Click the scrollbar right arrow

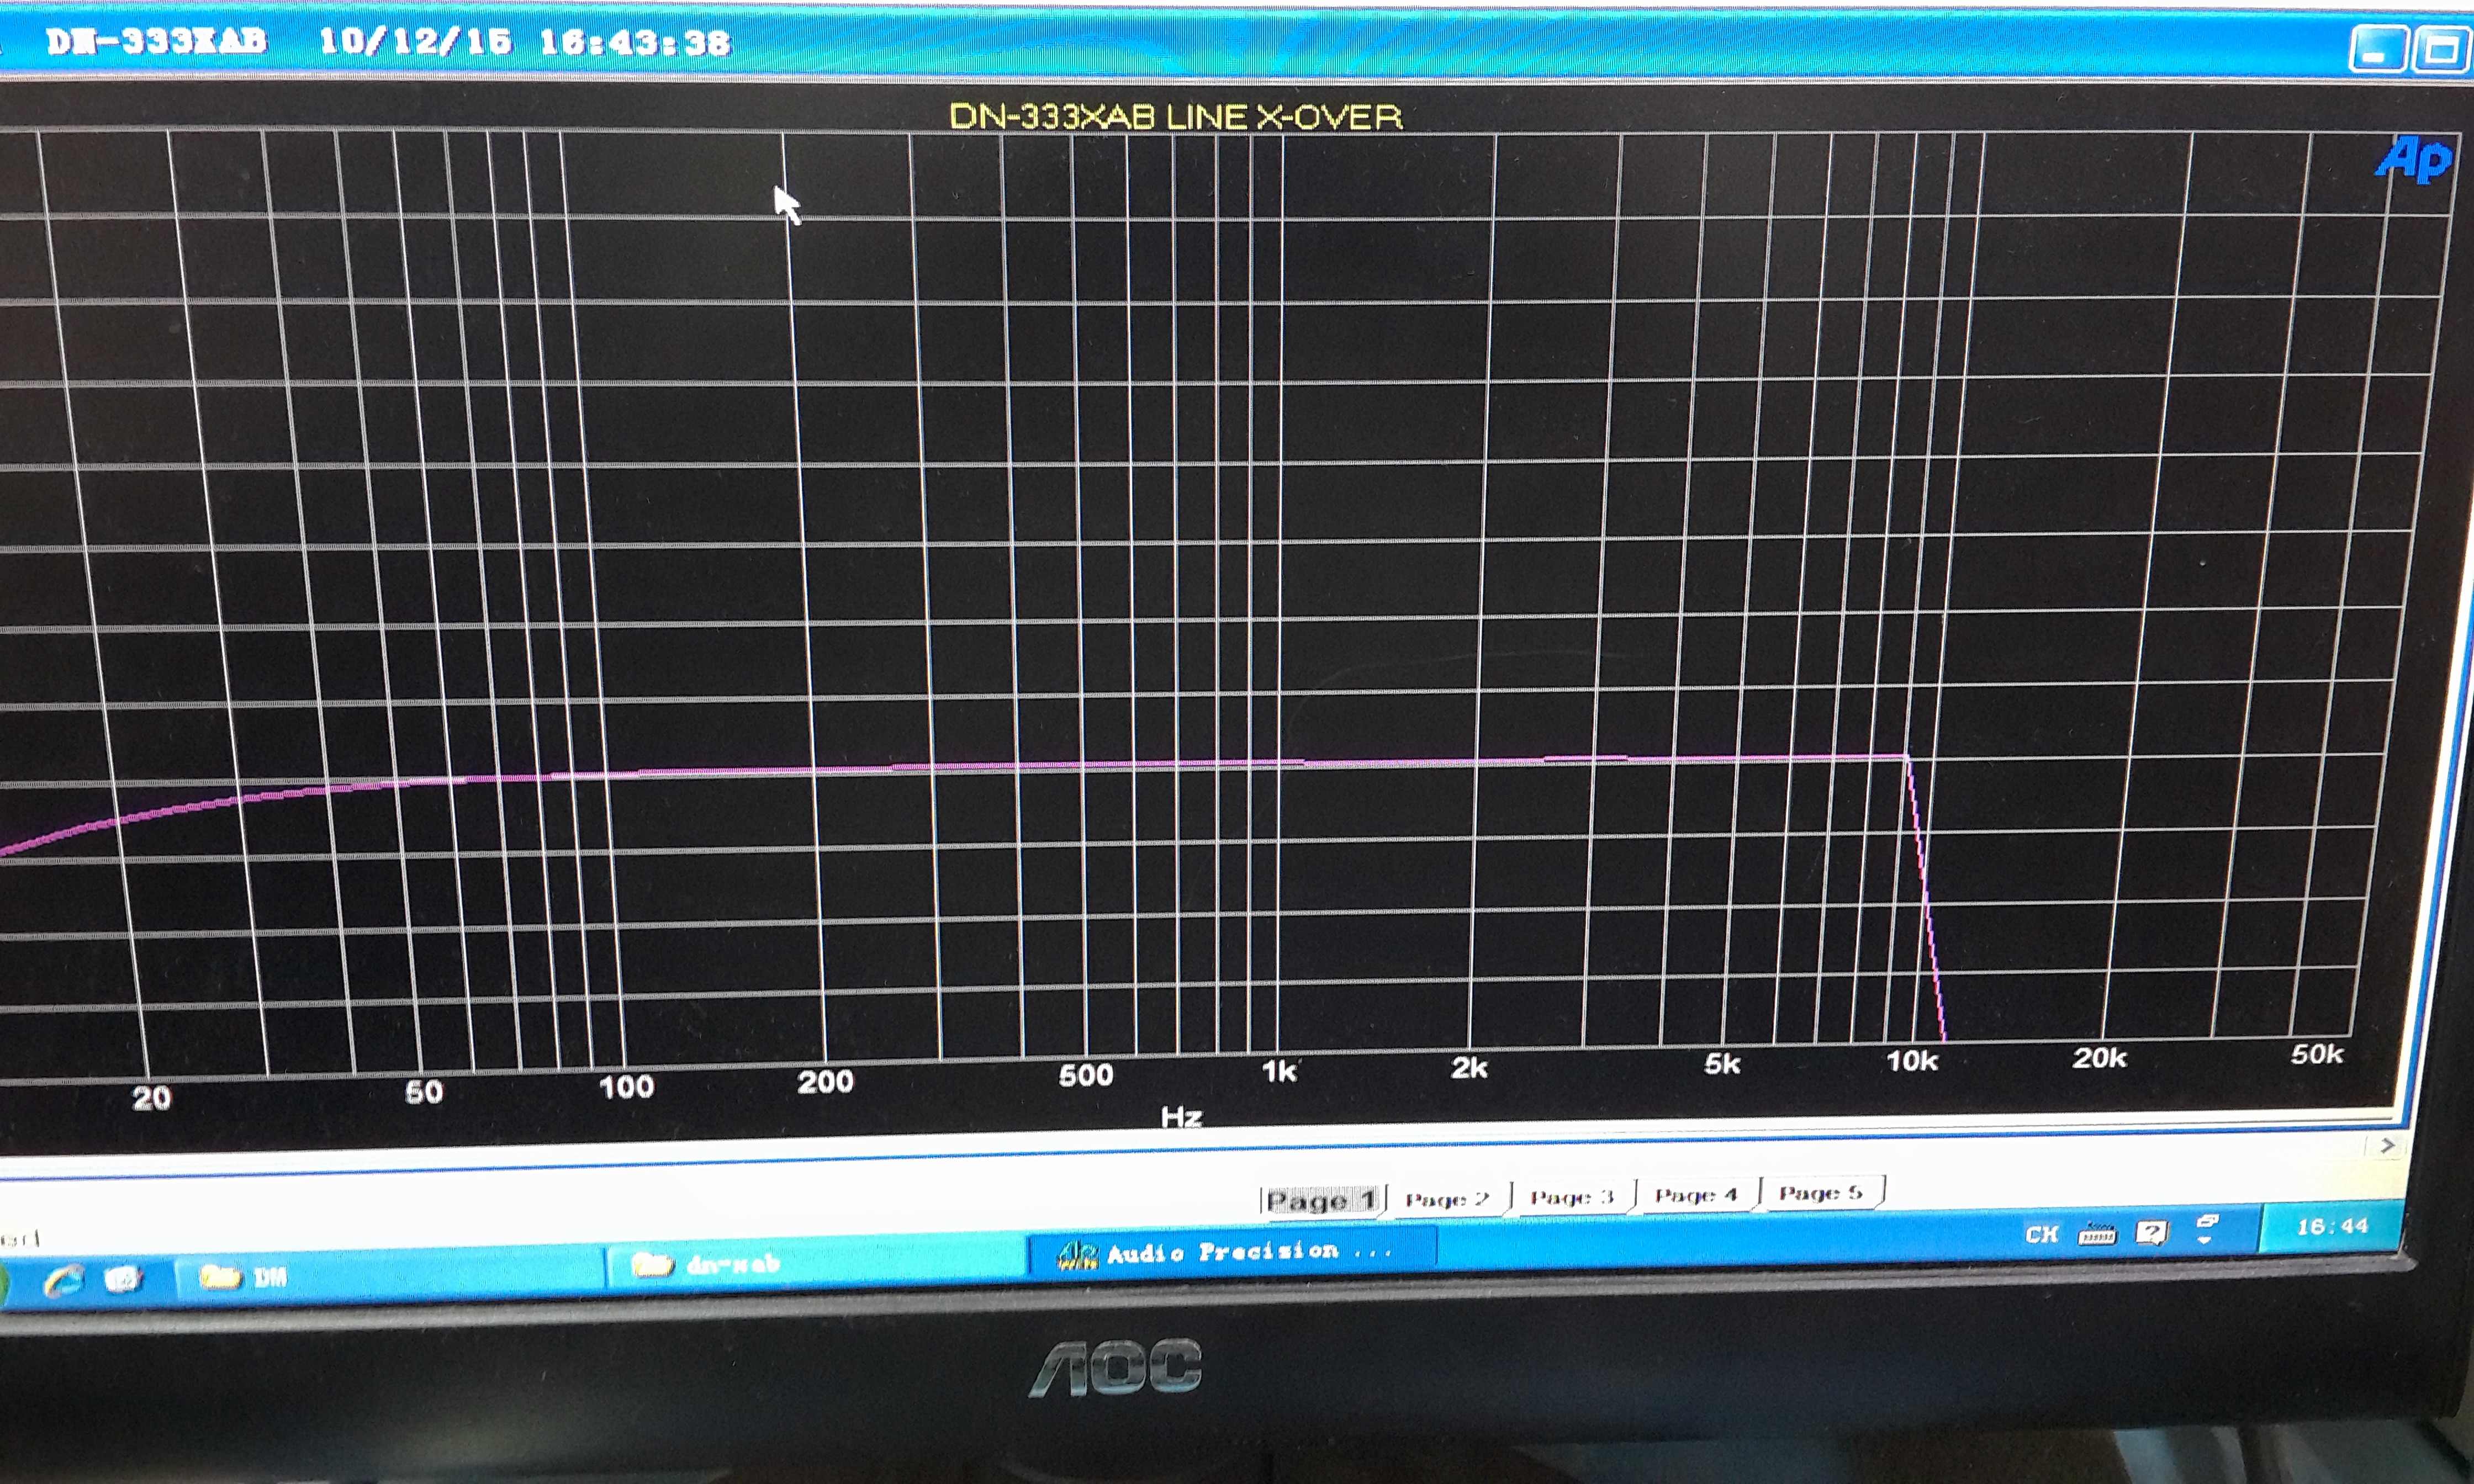point(2387,1145)
